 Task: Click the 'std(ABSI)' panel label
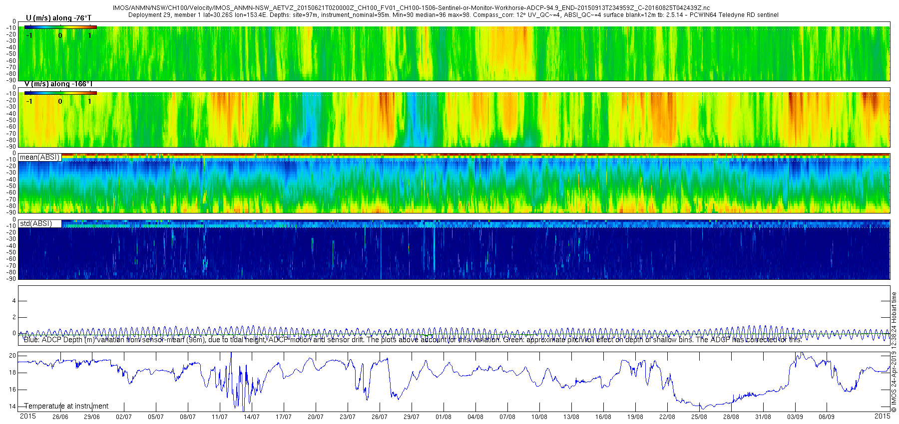[x=36, y=223]
